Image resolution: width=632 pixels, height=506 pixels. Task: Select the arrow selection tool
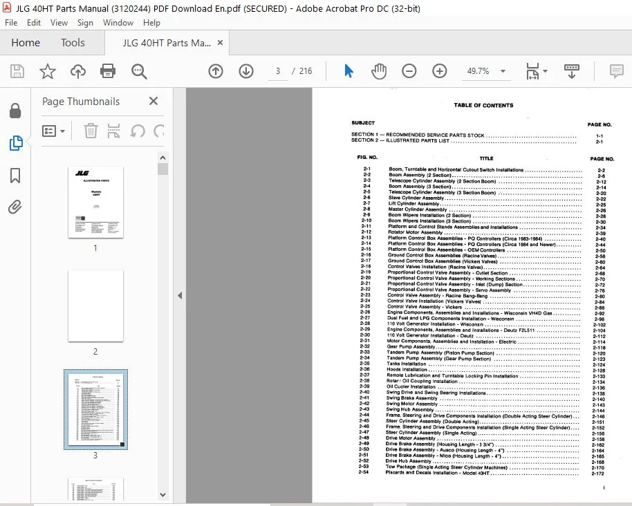pos(348,71)
